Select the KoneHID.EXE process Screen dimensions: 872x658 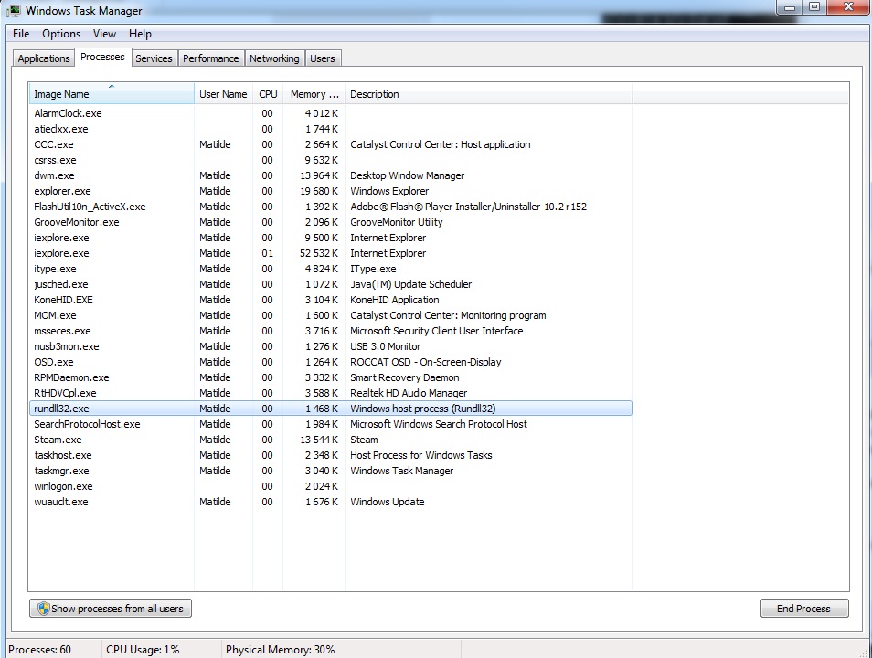pos(330,301)
